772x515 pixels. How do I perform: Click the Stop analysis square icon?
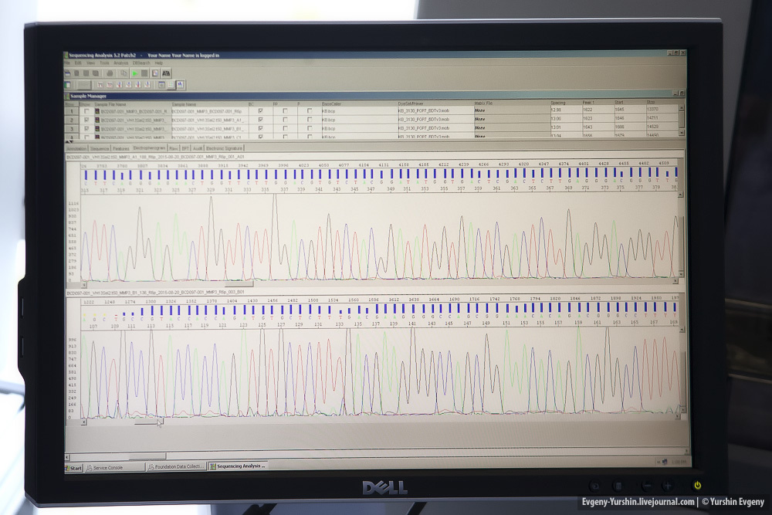(x=144, y=73)
